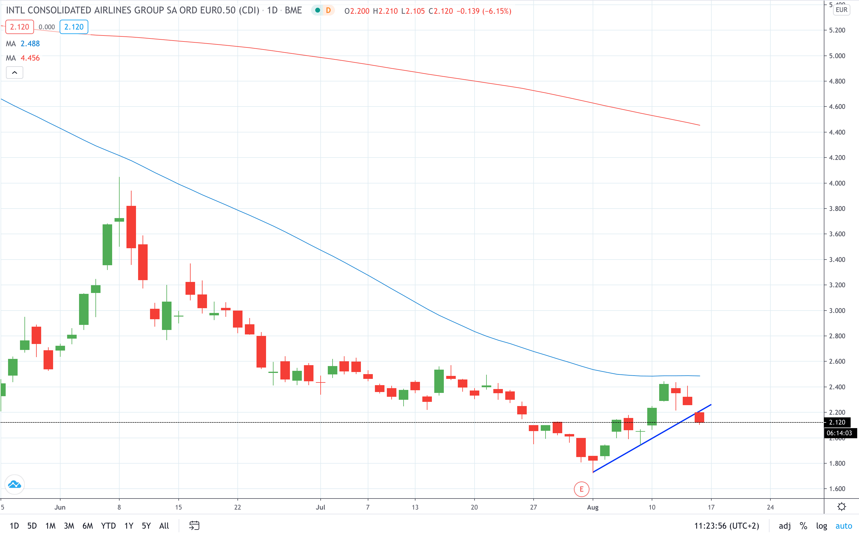Click the C2.120 close value
Viewport: 859px width, 537px height.
pyautogui.click(x=441, y=11)
